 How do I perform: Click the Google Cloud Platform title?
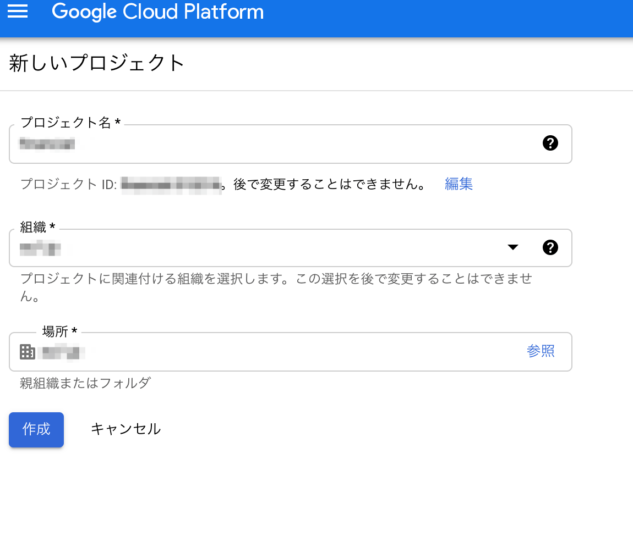tap(158, 12)
